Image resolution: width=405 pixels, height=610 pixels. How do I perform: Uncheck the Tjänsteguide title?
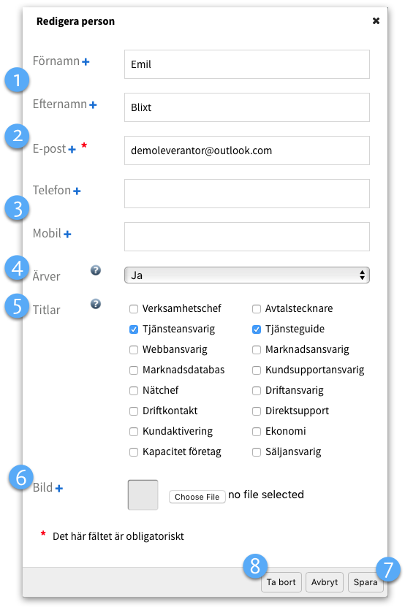(x=257, y=329)
